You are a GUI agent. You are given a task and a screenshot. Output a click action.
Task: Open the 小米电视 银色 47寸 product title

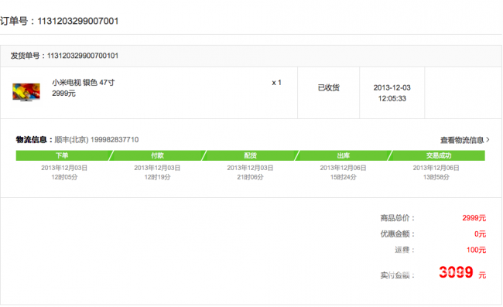click(84, 83)
